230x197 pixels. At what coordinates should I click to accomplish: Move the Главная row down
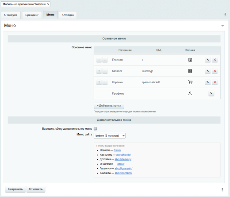(105, 60)
